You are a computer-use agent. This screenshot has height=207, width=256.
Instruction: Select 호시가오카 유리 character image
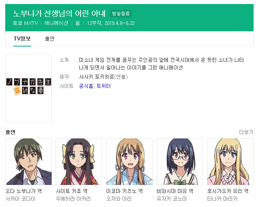[230, 162]
